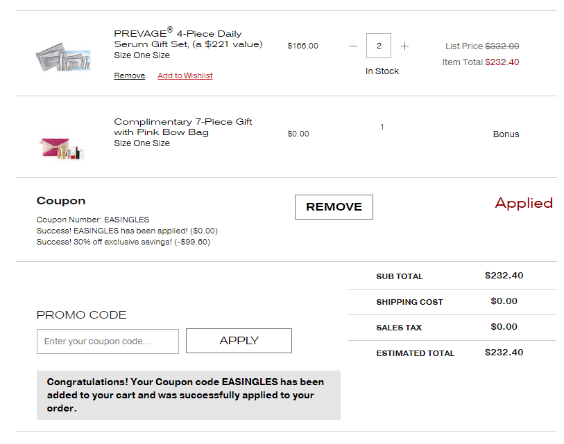Click Coupon Number: EASINGLES line
Image resolution: width=564 pixels, height=444 pixels.
(93, 220)
